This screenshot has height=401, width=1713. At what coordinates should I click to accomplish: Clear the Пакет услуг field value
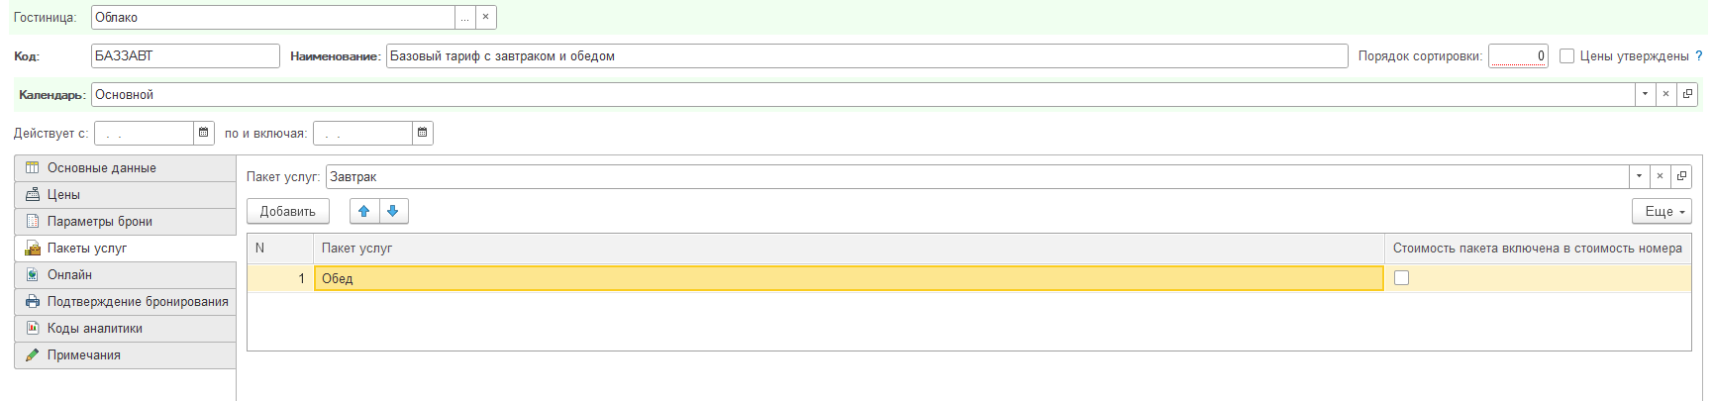(x=1660, y=176)
